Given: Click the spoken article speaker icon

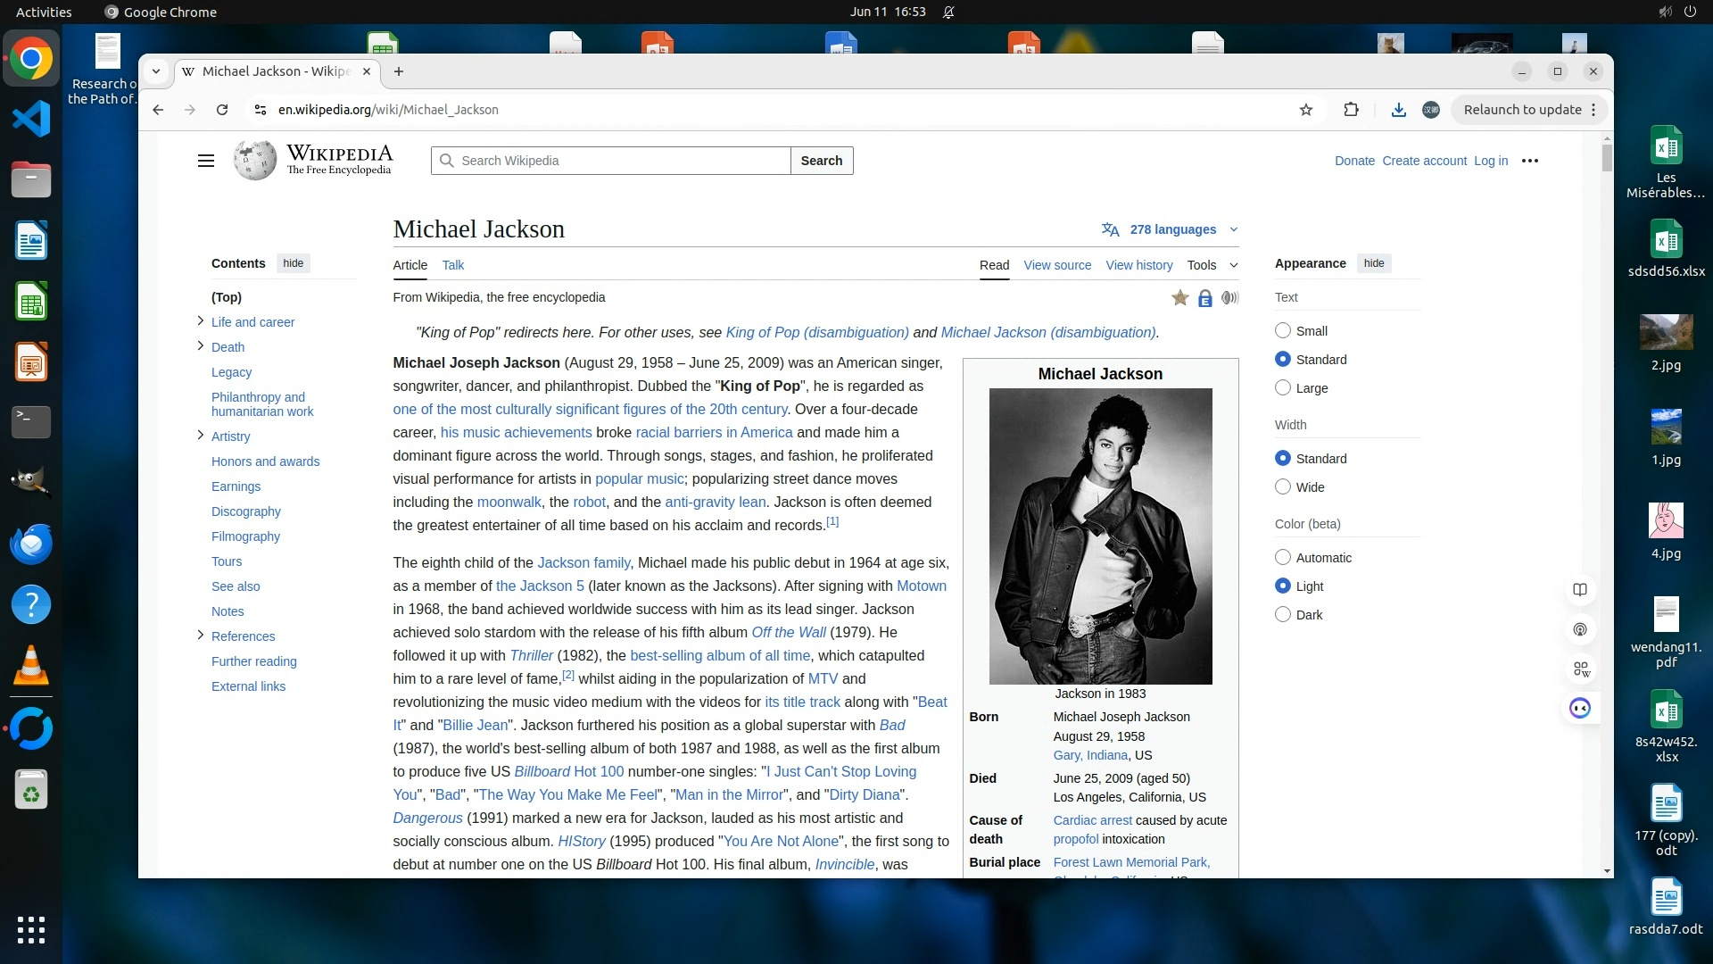Looking at the screenshot, I should point(1229,298).
